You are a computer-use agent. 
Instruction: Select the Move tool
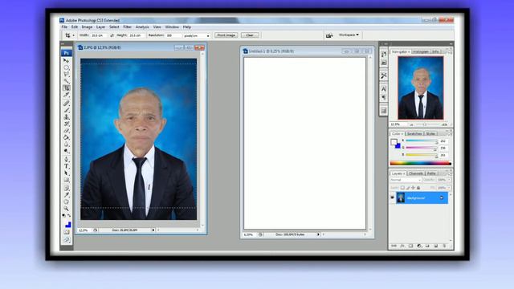(x=66, y=61)
